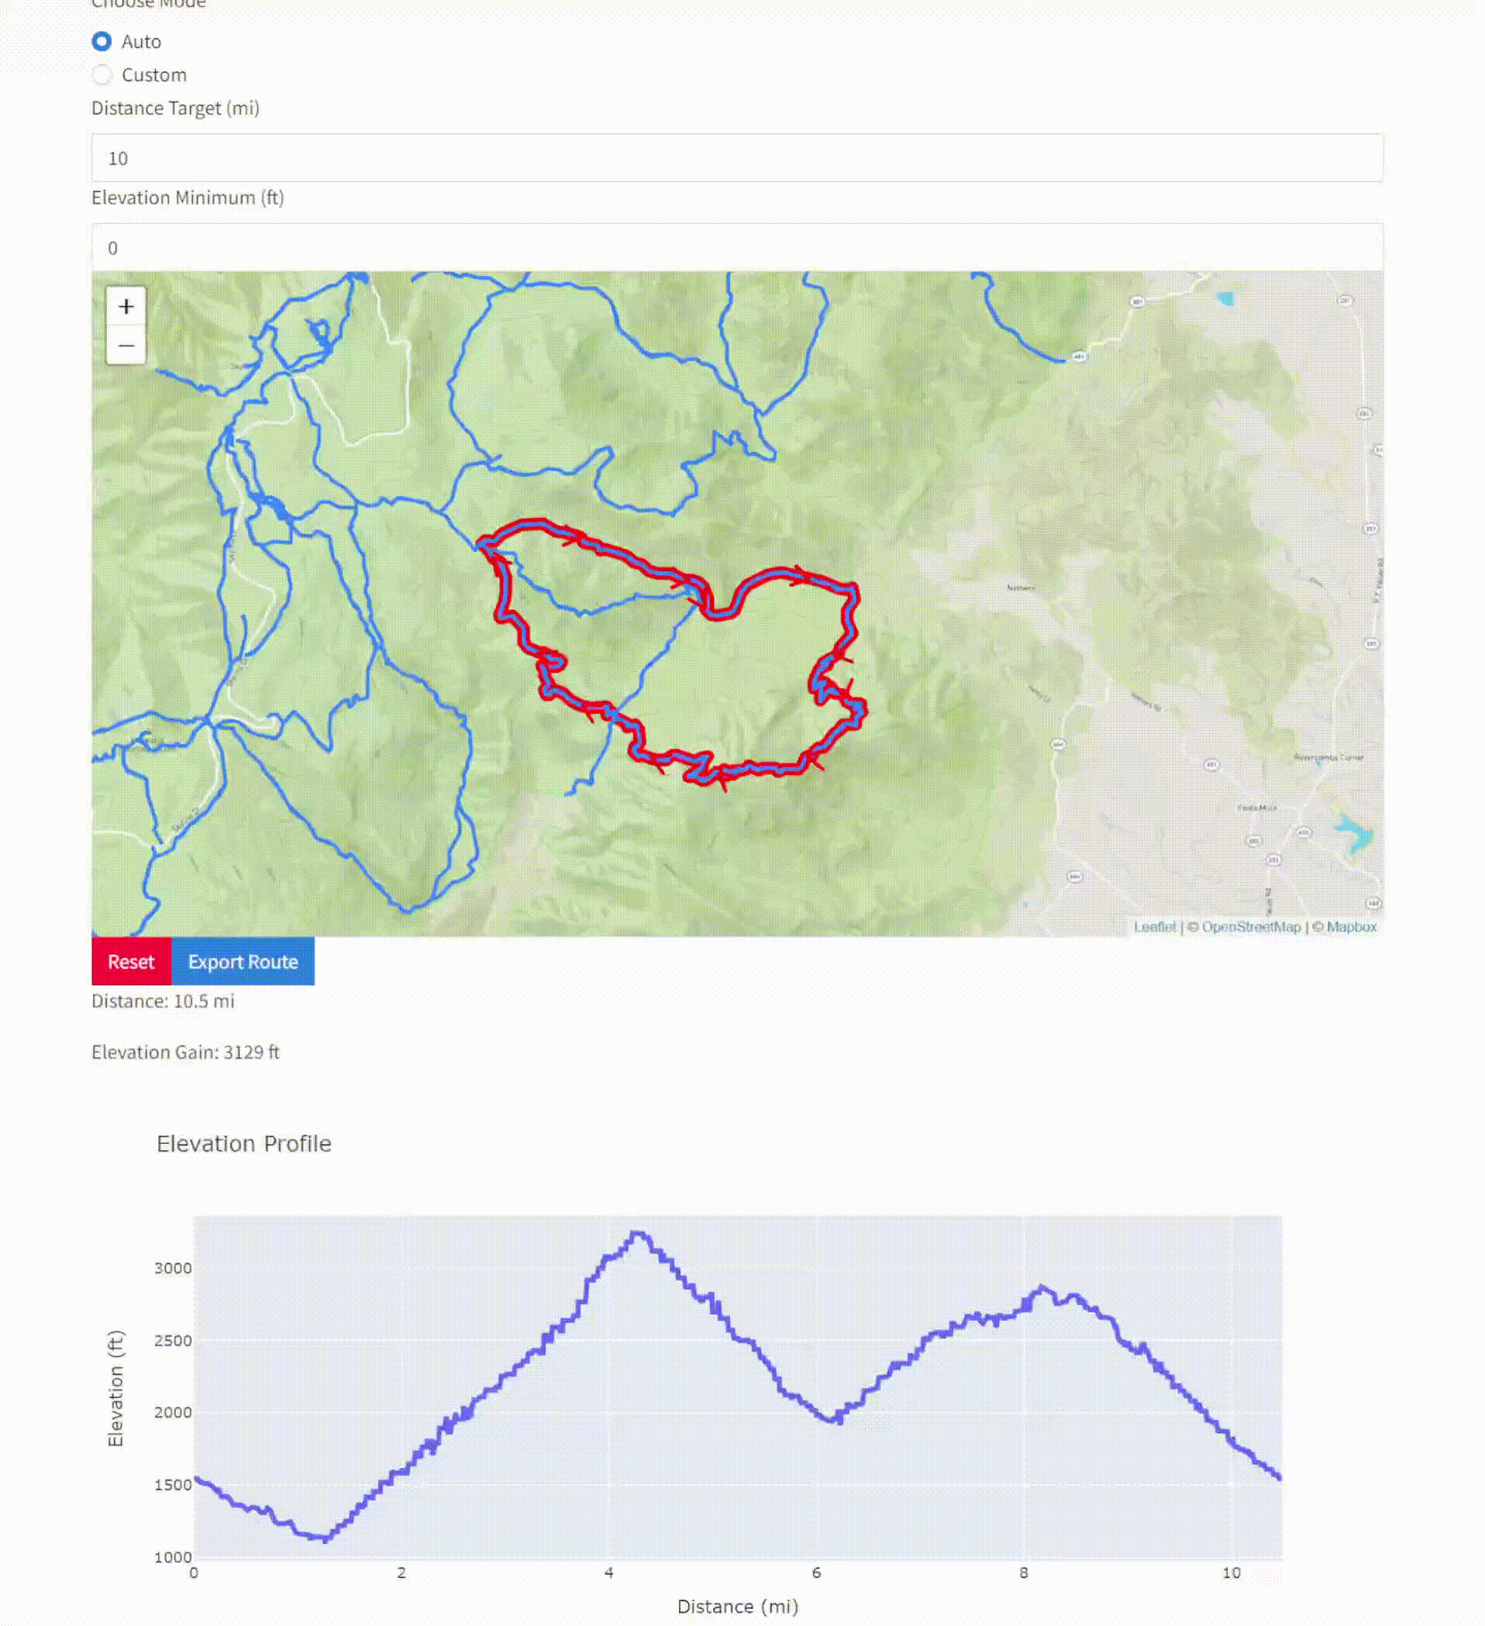Image resolution: width=1485 pixels, height=1626 pixels.
Task: Click the blue lake at map's lower right
Action: [x=1354, y=833]
